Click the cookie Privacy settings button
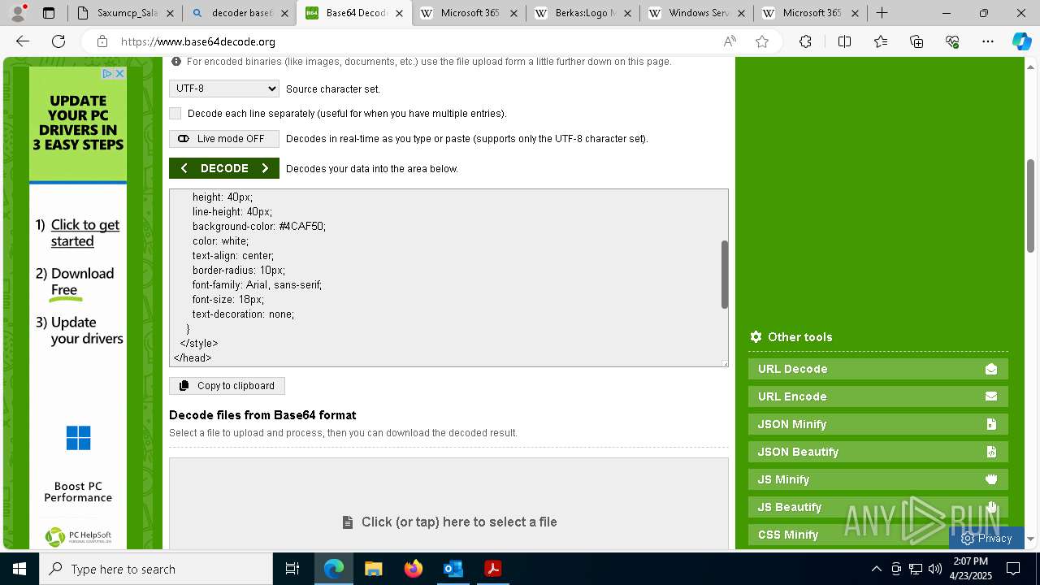The width and height of the screenshot is (1040, 585). pyautogui.click(x=986, y=538)
